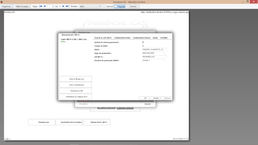Select Paysage orientation
Screen dimensions: 258x145
point(120,6)
